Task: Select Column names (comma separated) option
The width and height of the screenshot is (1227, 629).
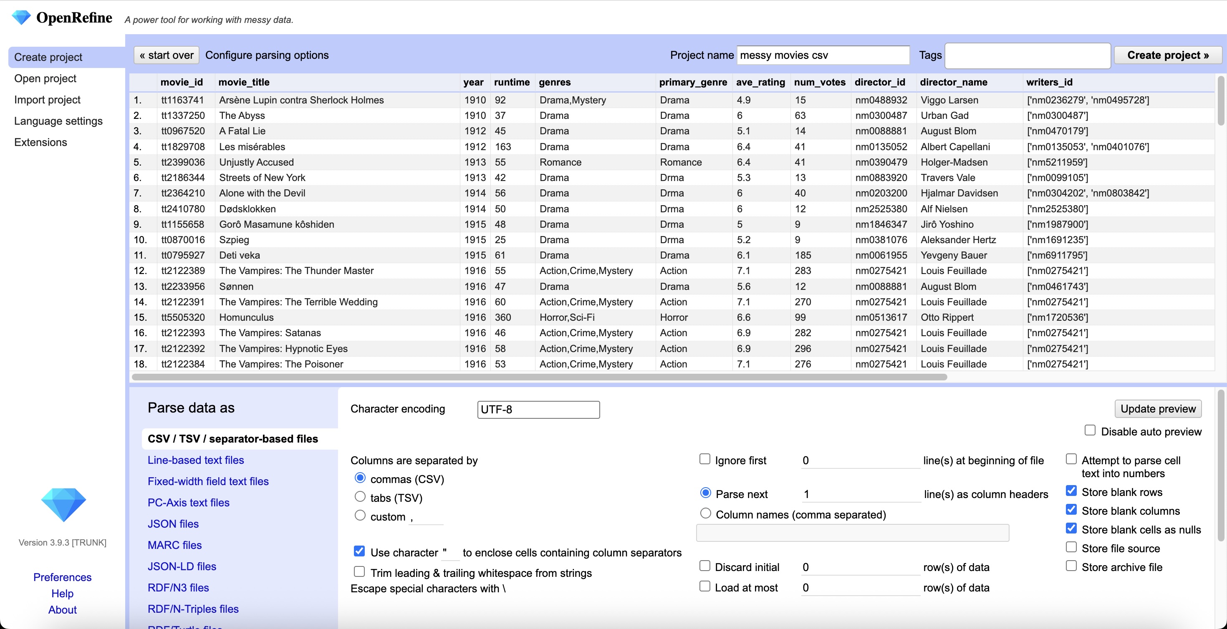Action: pyautogui.click(x=705, y=513)
